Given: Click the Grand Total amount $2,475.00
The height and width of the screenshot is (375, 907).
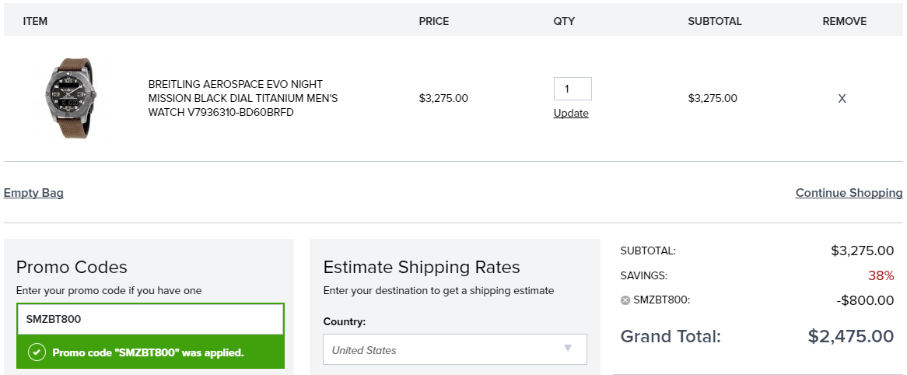Looking at the screenshot, I should 851,336.
